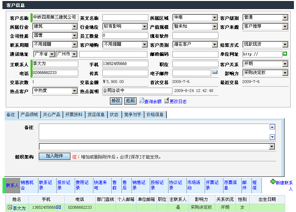This screenshot has width=296, height=212.
Task: Switch to the 关心产品 tab
Action: click(x=51, y=115)
